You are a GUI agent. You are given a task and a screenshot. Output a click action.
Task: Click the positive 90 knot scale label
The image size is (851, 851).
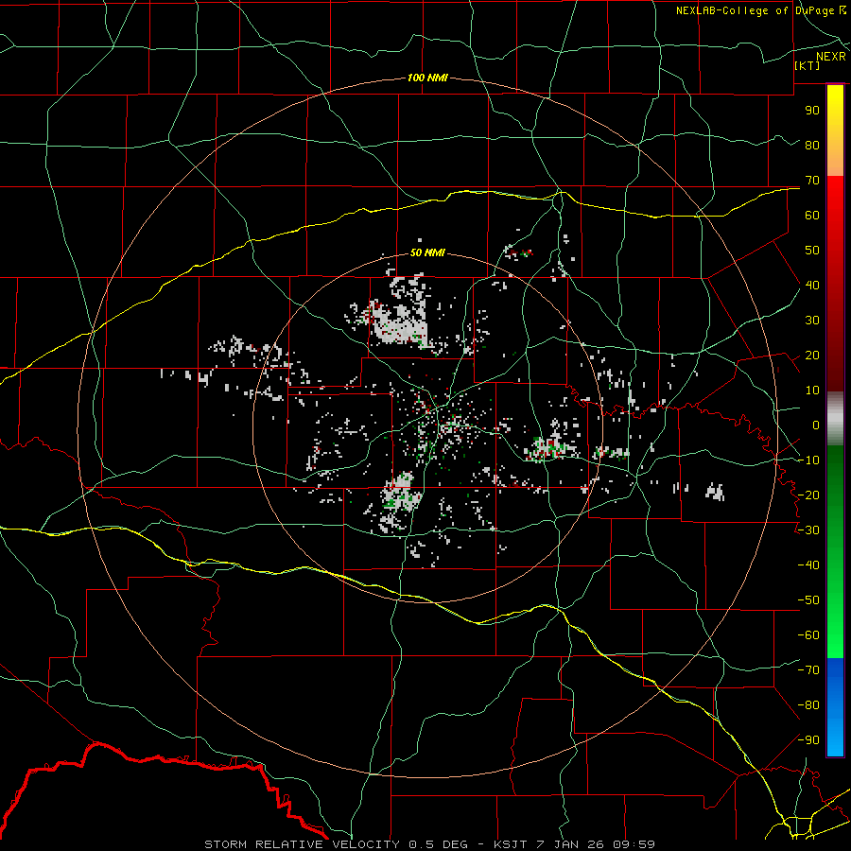pyautogui.click(x=812, y=111)
